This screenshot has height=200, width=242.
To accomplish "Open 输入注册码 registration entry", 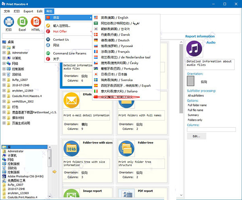I will (69, 26).
